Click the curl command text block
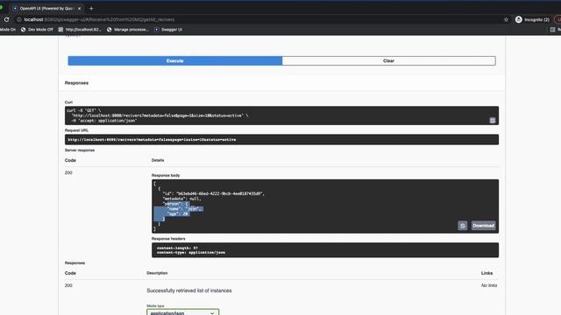The image size is (561, 315). pos(281,115)
